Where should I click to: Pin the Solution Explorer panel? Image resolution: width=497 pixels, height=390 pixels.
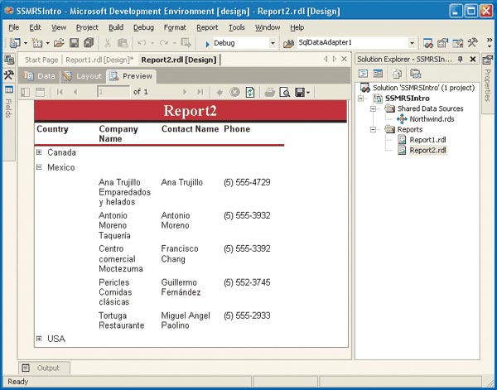pyautogui.click(x=461, y=60)
